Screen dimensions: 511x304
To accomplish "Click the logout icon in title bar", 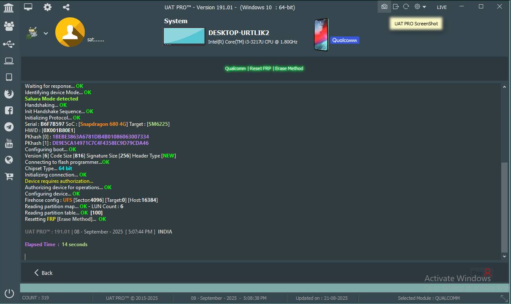I will (395, 7).
